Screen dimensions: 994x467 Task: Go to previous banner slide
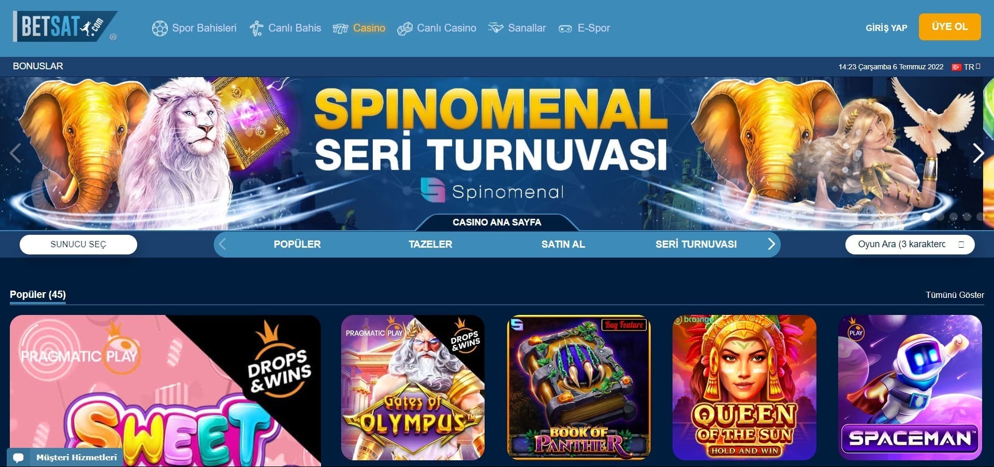pos(16,153)
